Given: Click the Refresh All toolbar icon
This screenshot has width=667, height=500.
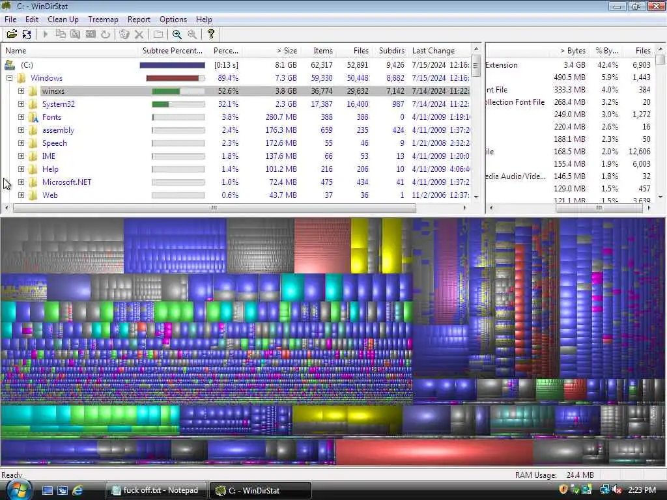Looking at the screenshot, I should [27, 34].
